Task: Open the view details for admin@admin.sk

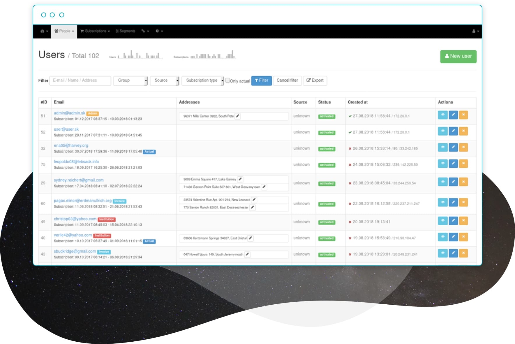Action: tap(442, 115)
